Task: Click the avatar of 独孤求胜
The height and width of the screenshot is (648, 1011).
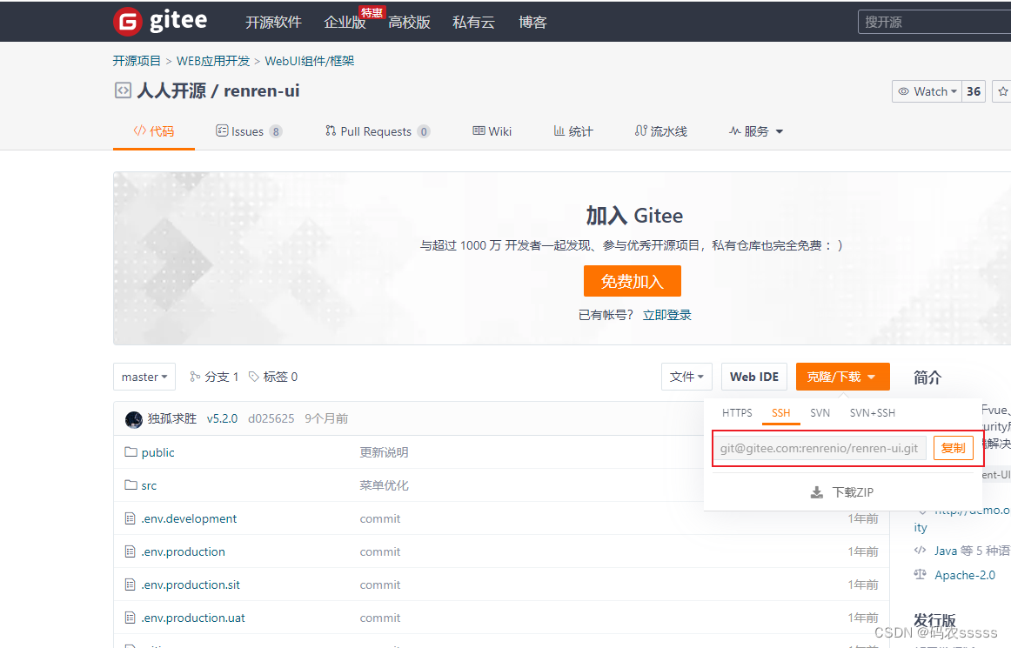Action: 133,419
